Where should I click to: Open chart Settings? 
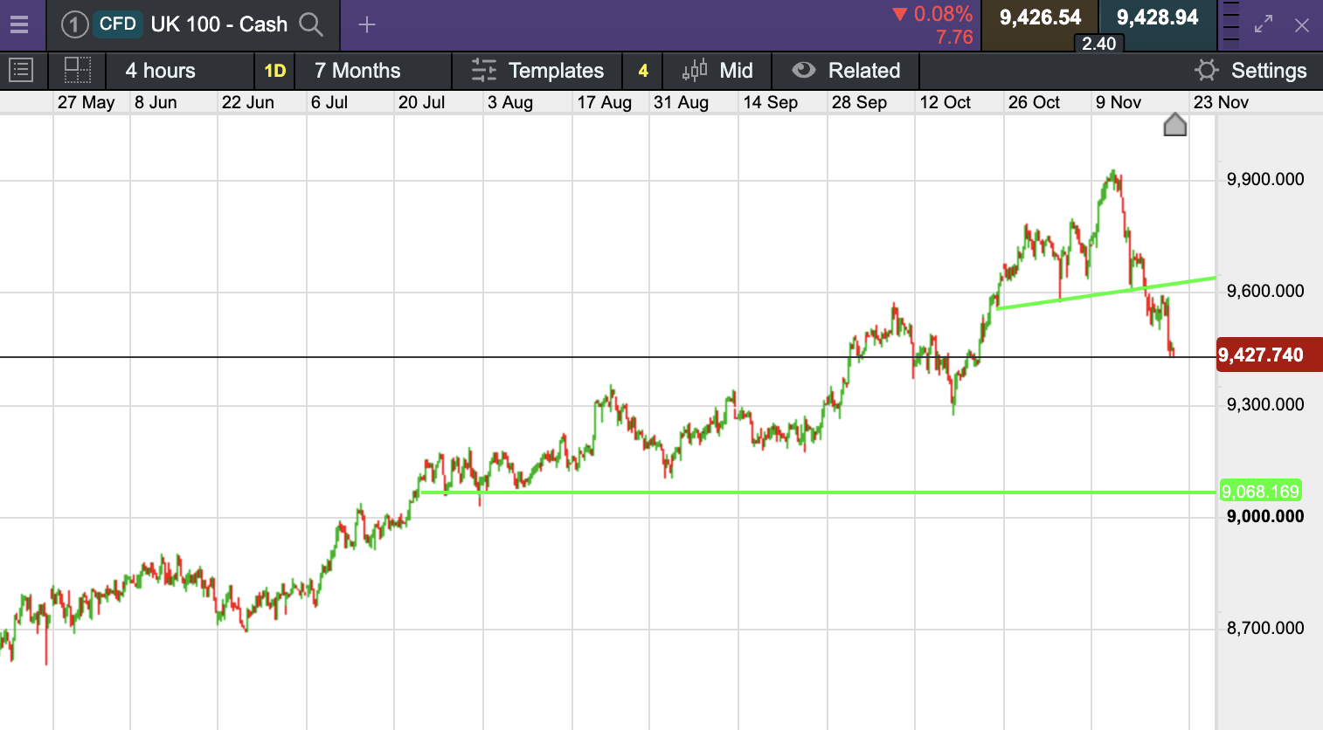pyautogui.click(x=1250, y=71)
